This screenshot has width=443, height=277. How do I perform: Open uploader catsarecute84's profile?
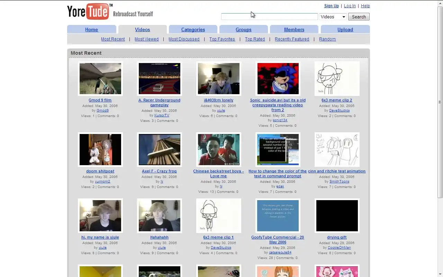coord(280,252)
